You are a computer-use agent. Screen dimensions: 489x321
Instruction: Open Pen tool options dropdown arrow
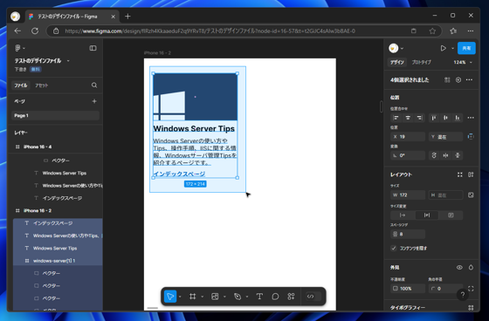point(246,297)
